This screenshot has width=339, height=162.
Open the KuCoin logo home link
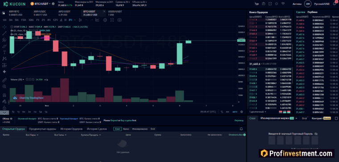14,4
